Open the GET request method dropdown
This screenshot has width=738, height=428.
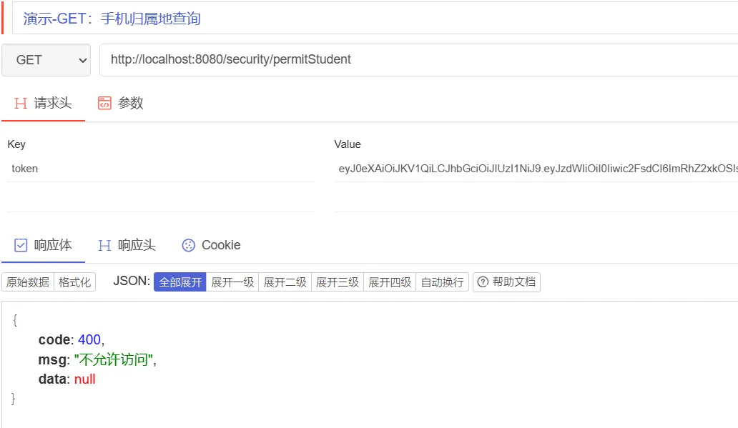pyautogui.click(x=46, y=60)
